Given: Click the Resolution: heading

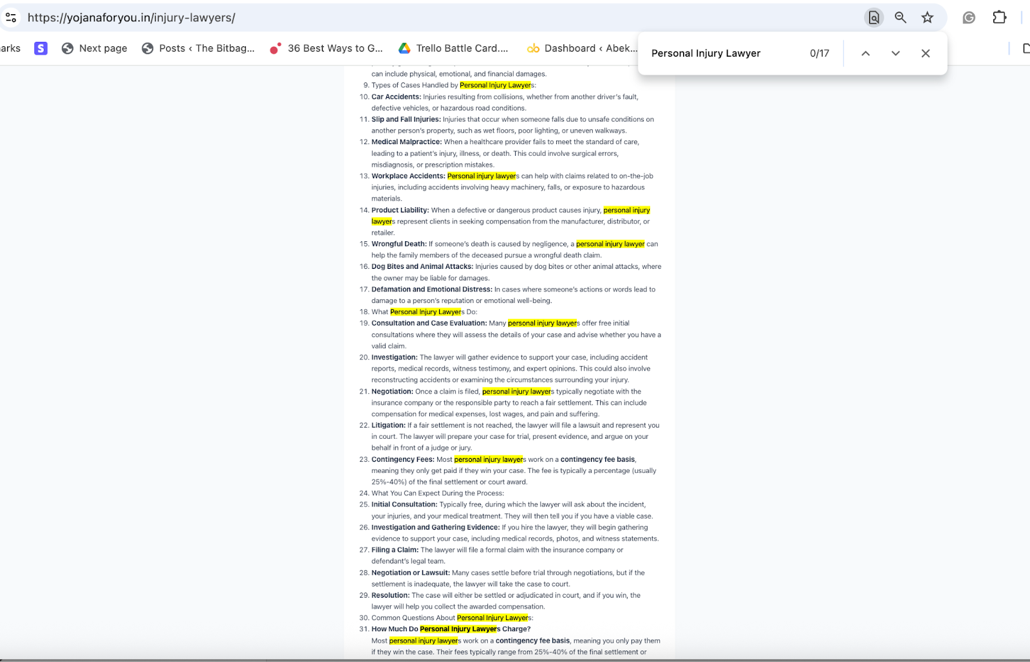Looking at the screenshot, I should [x=390, y=595].
